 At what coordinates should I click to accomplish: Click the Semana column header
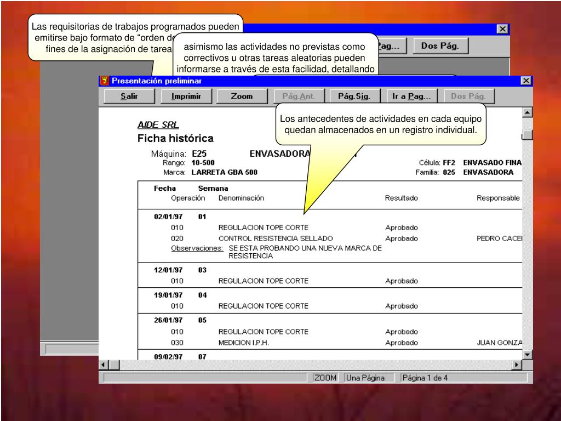(213, 189)
